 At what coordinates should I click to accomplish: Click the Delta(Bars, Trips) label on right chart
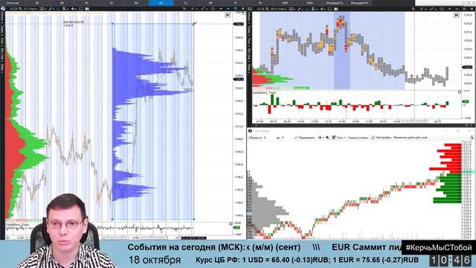[x=264, y=92]
